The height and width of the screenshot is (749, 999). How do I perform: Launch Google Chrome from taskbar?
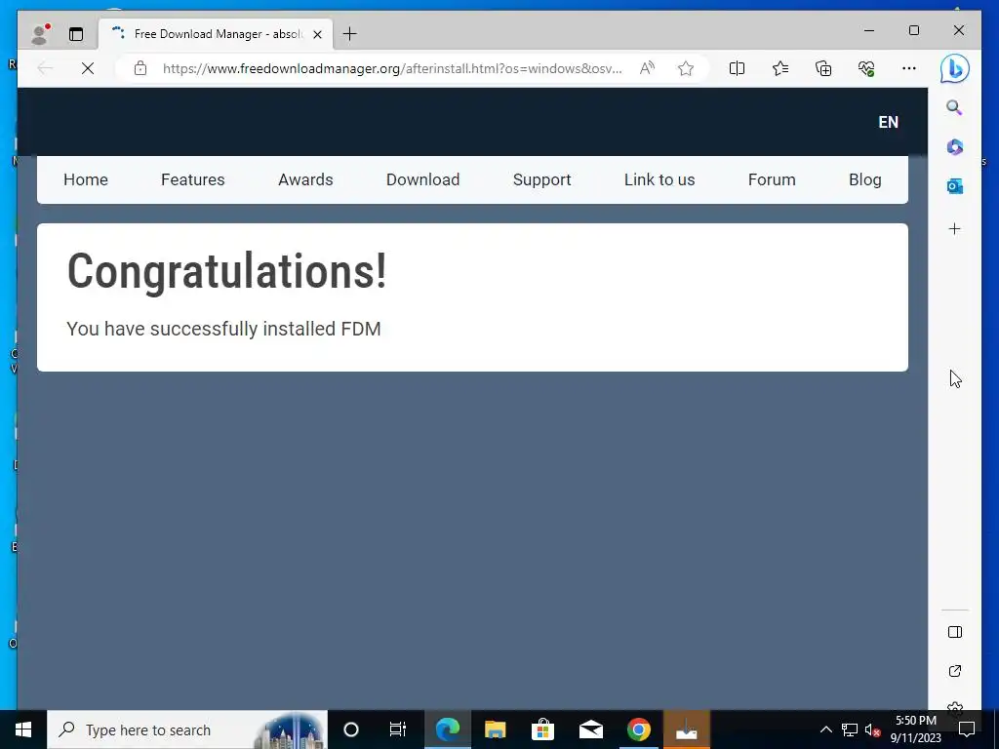coord(638,729)
